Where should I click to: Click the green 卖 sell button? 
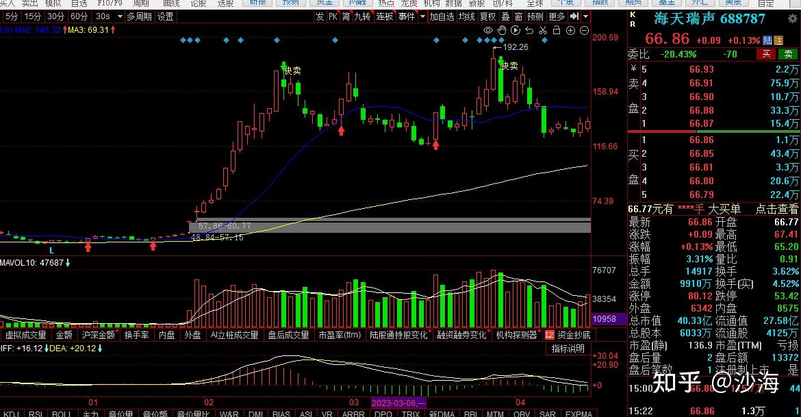pos(788,53)
